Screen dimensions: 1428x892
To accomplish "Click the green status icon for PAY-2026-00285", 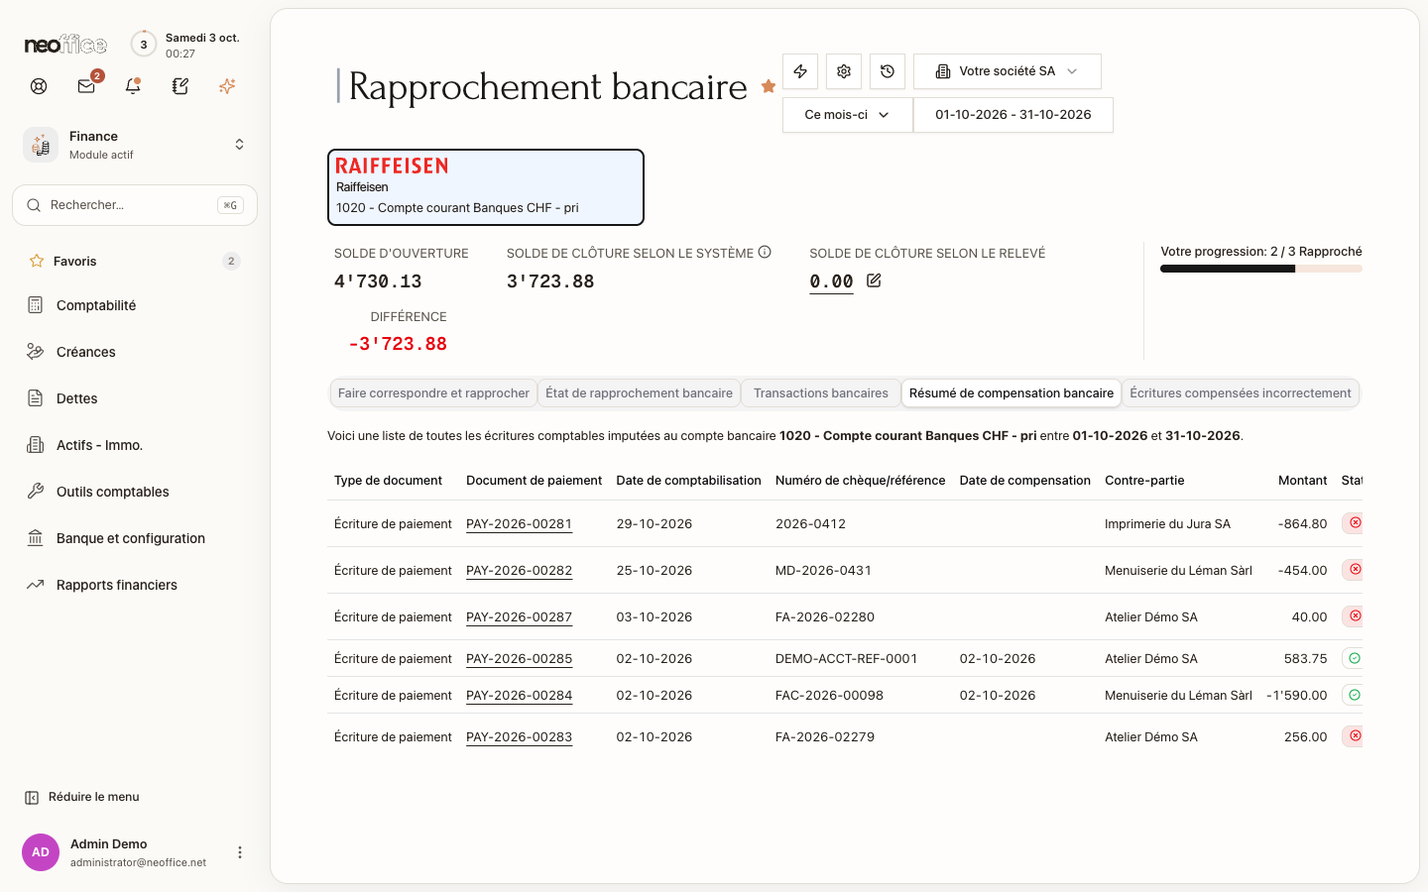I will tap(1355, 658).
